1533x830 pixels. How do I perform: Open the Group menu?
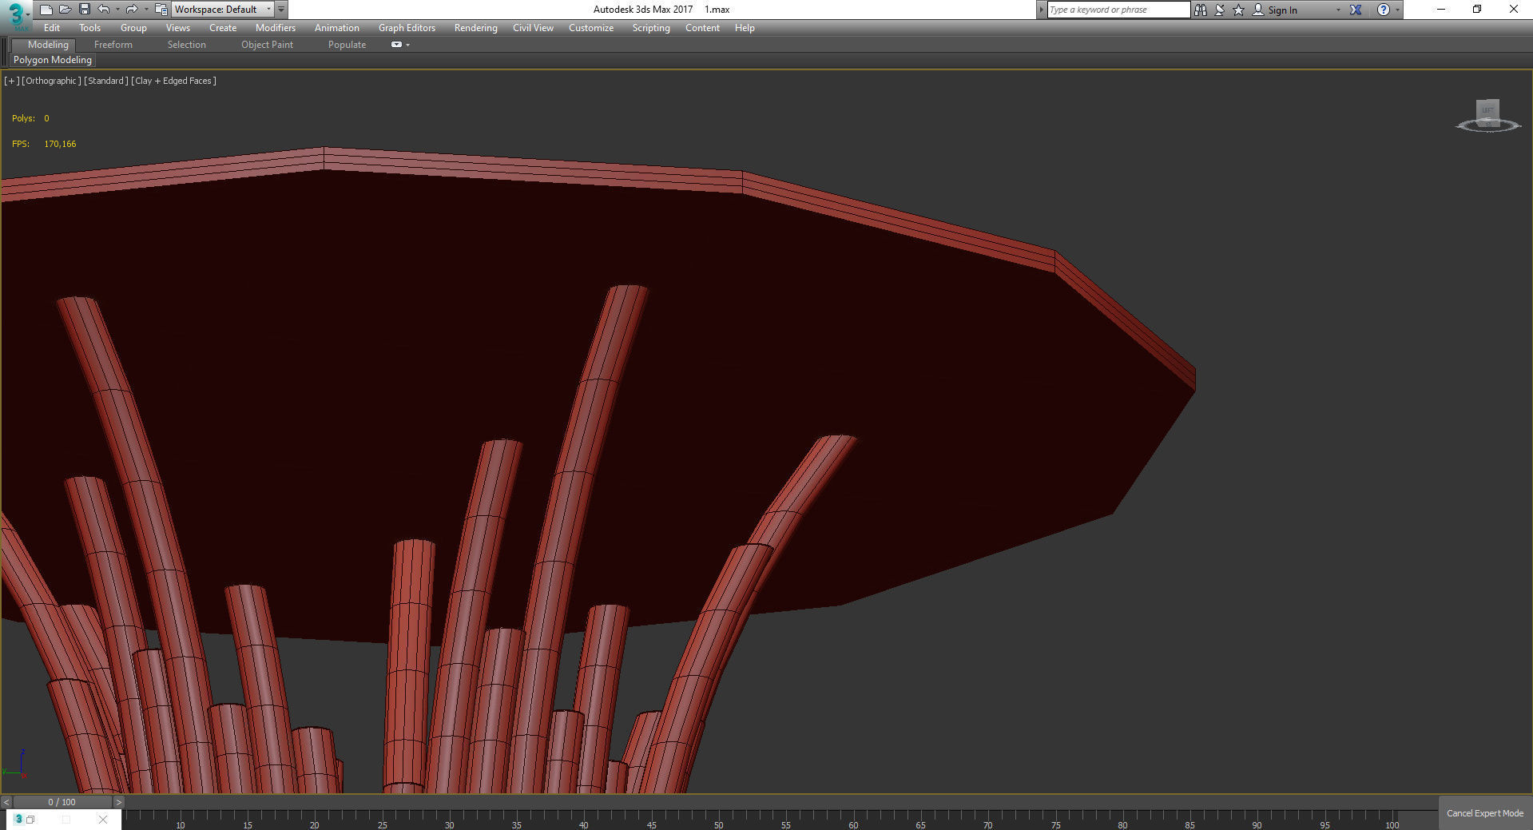tap(133, 28)
